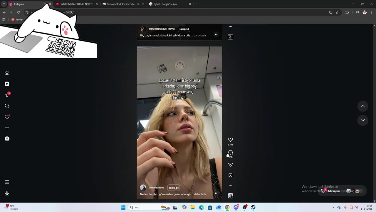376x212 pixels.
Task: Open the.alyanova profile username
Action: 156,188
